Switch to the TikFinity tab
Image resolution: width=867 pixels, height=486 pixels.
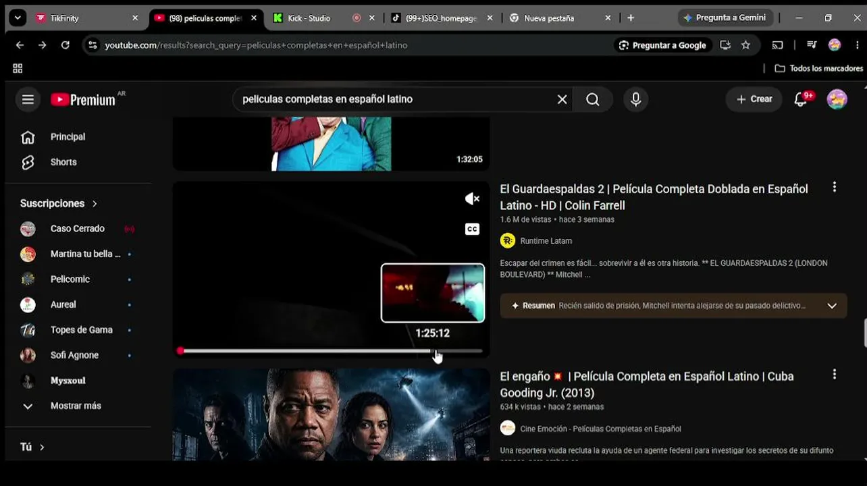pyautogui.click(x=86, y=18)
